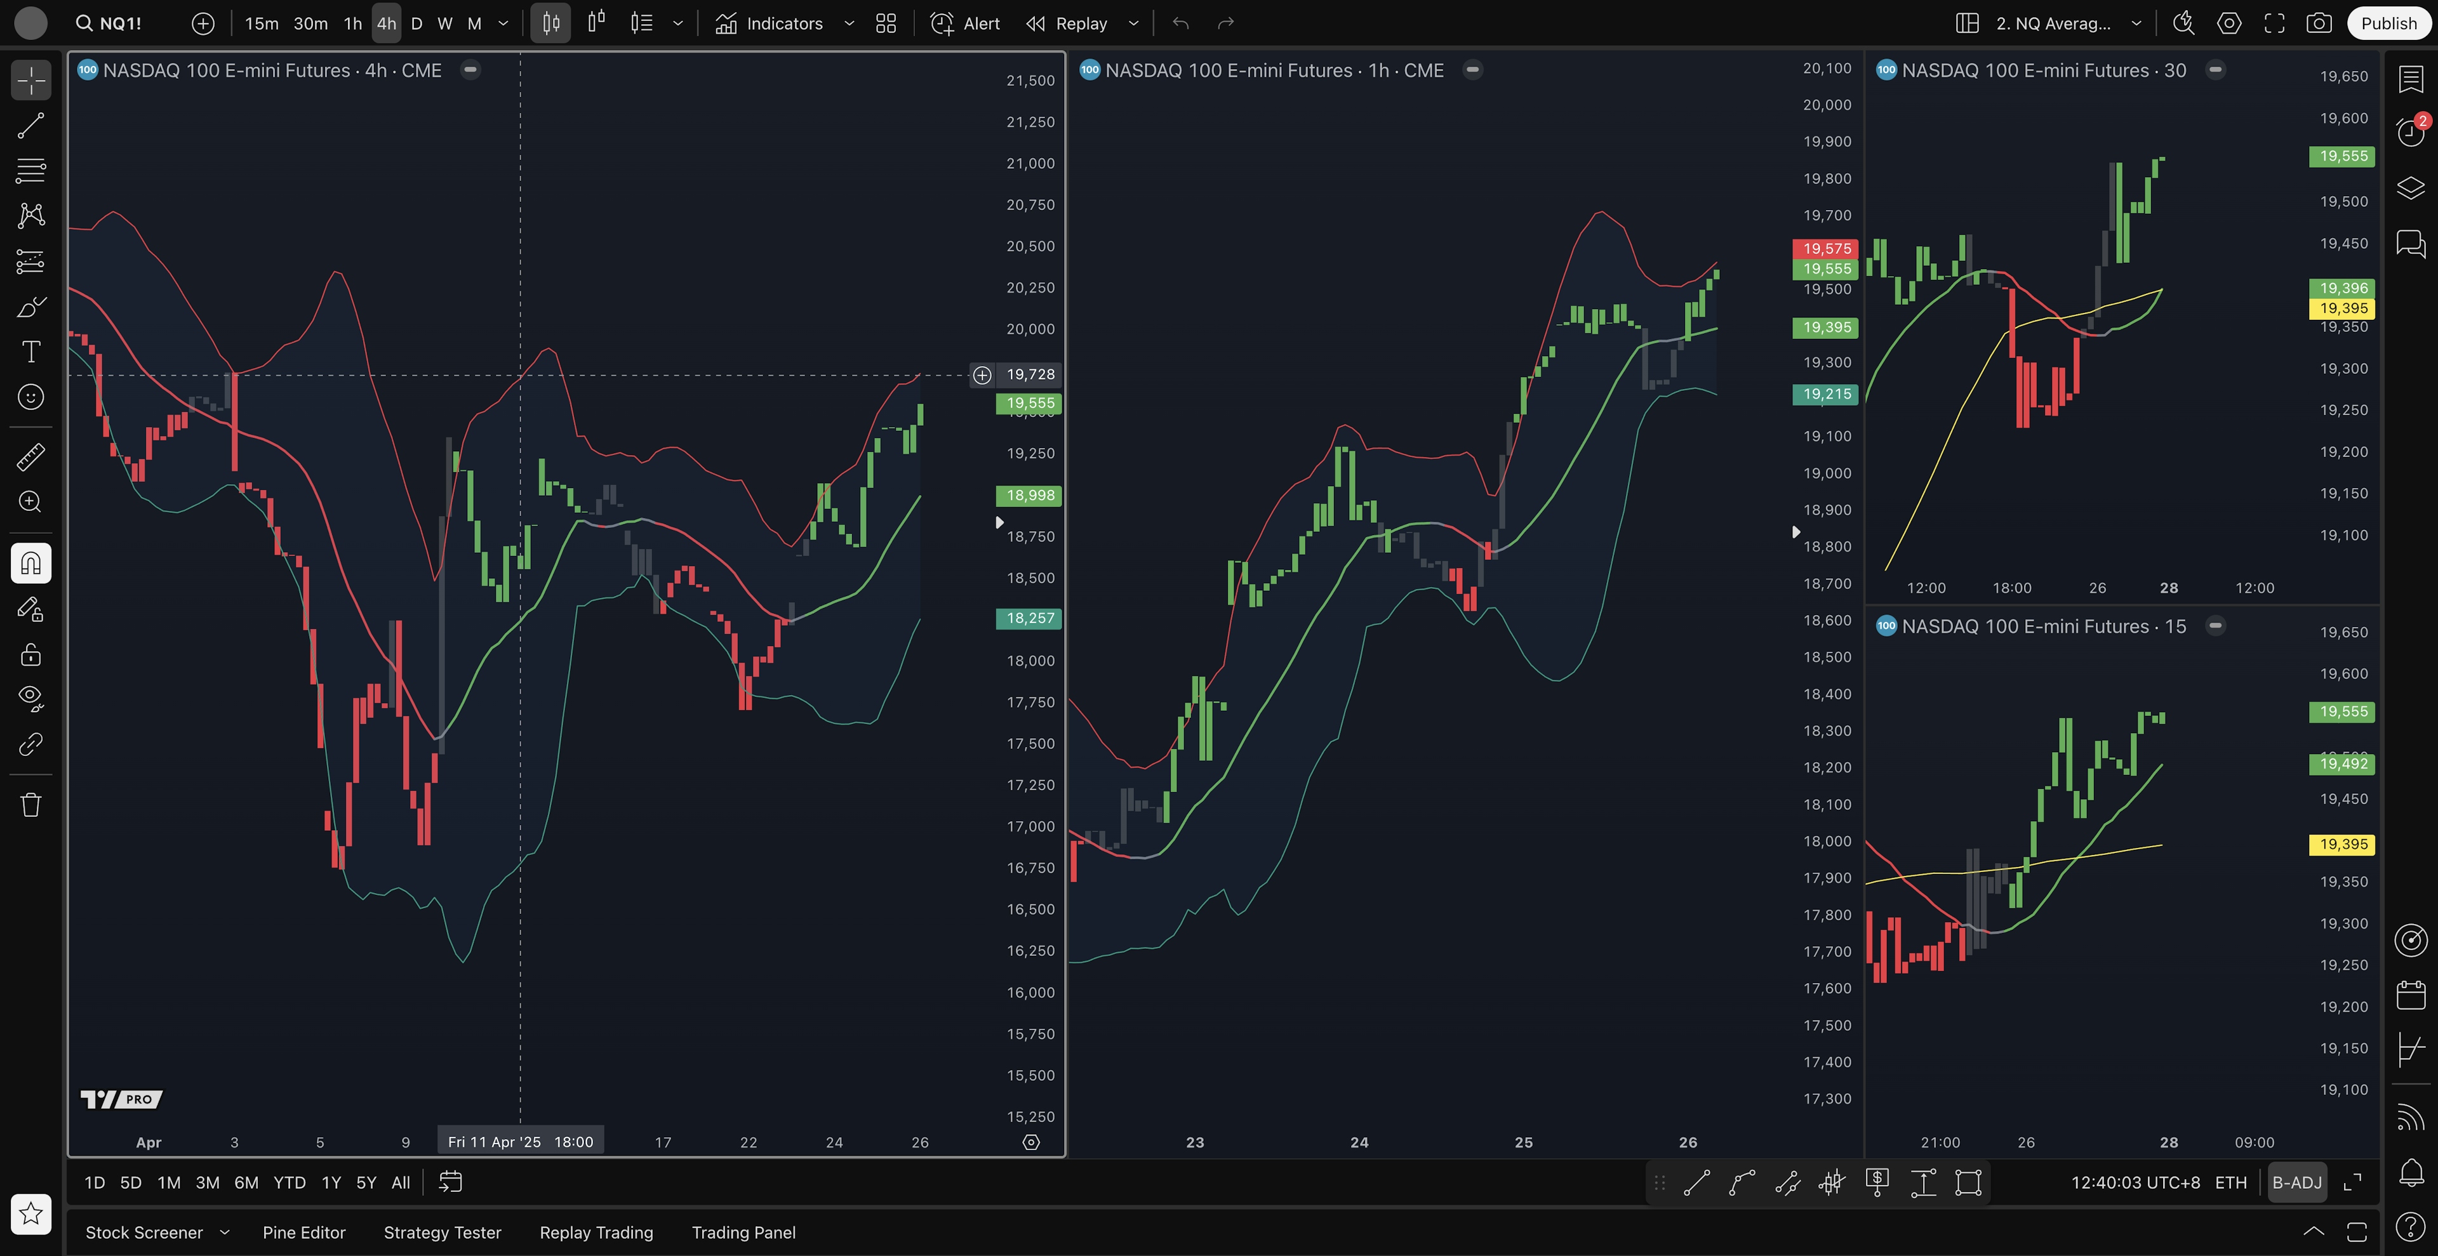This screenshot has height=1256, width=2438.
Task: Select the 3M date range button
Action: (207, 1182)
